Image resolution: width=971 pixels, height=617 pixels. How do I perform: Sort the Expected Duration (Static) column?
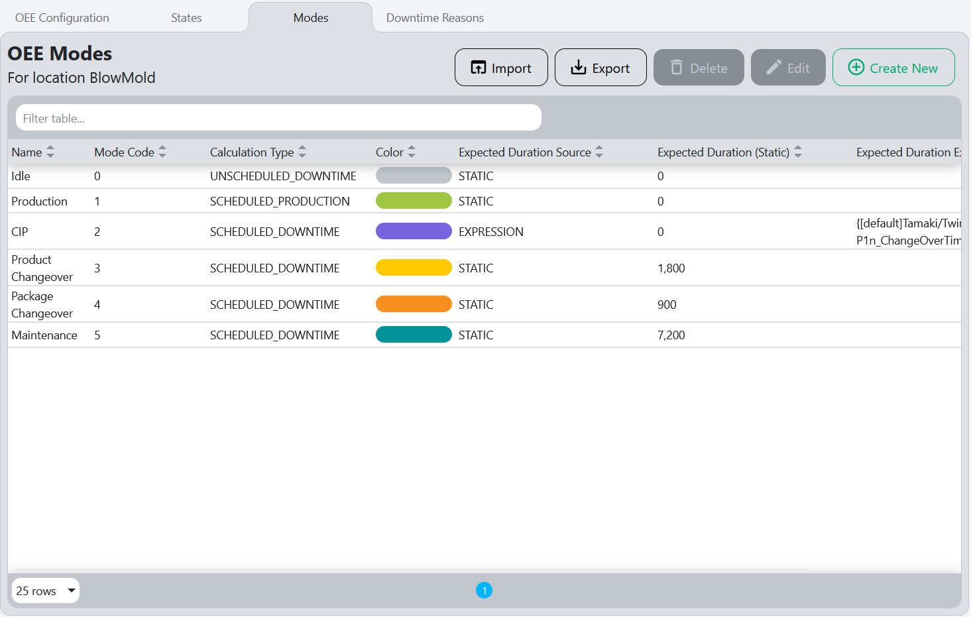(798, 152)
